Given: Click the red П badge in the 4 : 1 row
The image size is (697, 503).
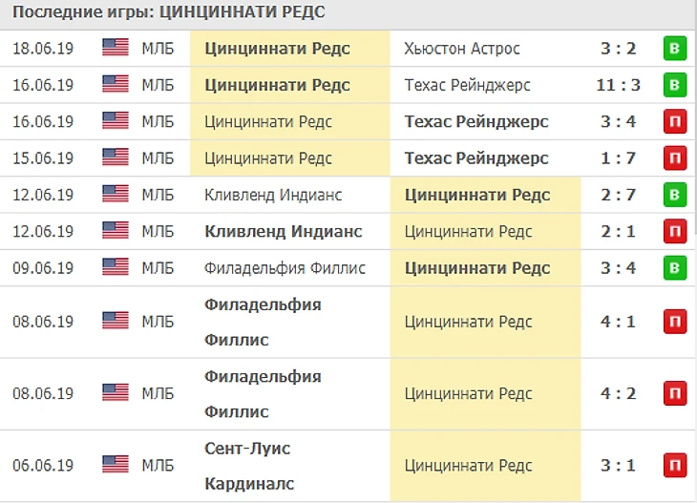Looking at the screenshot, I should 675,322.
